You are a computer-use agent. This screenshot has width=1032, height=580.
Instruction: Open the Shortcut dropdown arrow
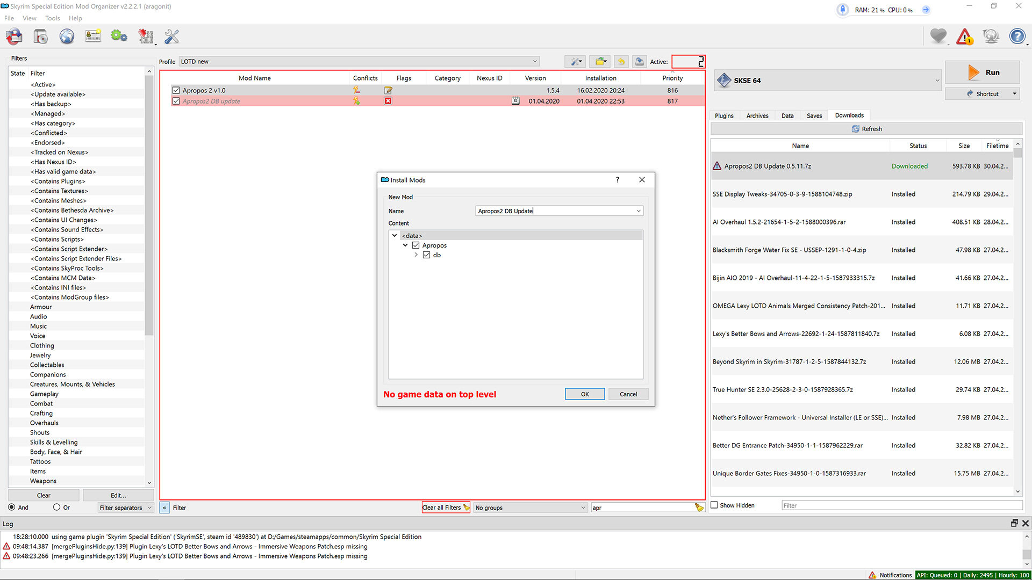[1014, 94]
